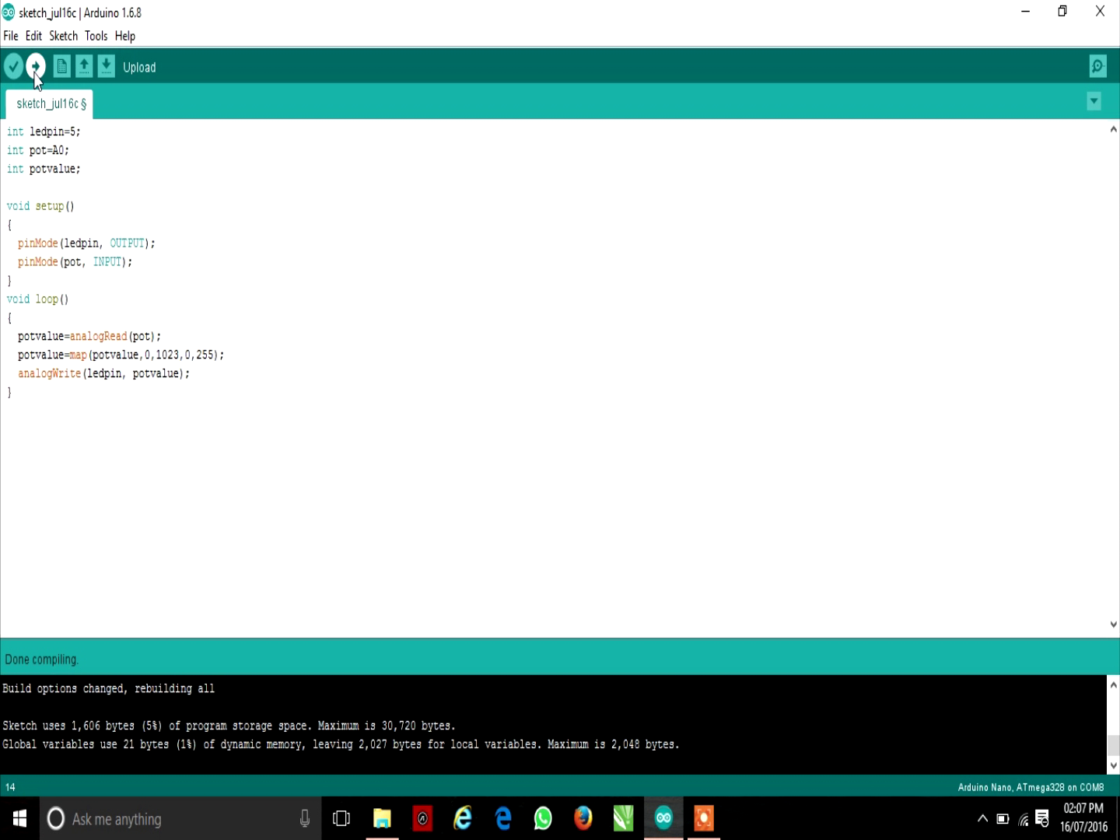Screen dimensions: 1120x840
Task: Click line number 14 in status bar
Action: click(10, 787)
